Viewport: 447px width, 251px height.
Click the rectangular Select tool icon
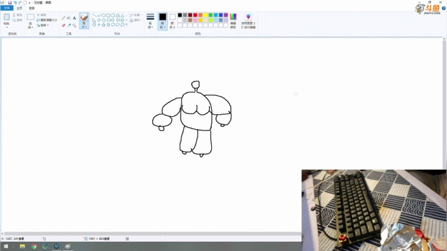pyautogui.click(x=30, y=17)
